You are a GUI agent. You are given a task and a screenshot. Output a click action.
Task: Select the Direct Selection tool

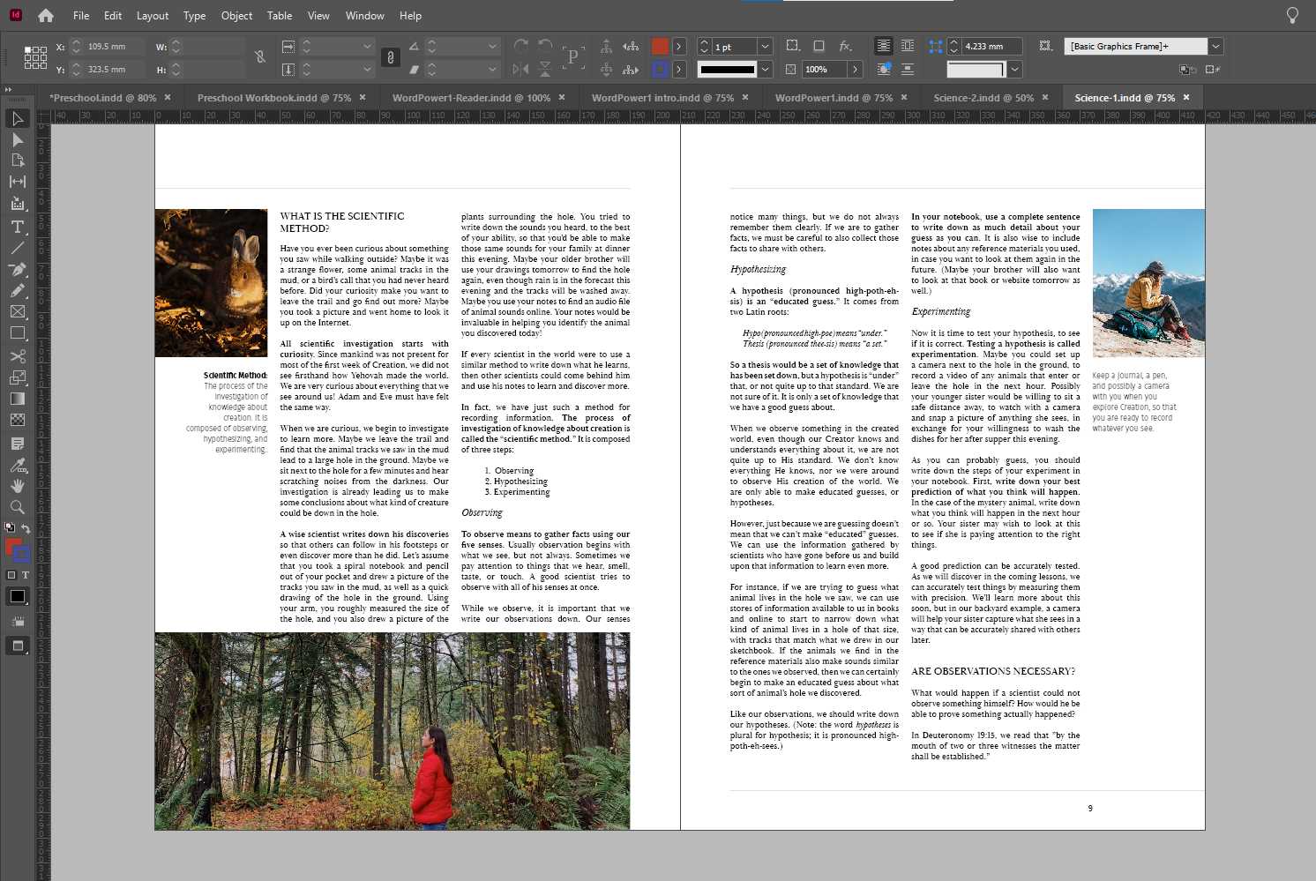click(17, 139)
